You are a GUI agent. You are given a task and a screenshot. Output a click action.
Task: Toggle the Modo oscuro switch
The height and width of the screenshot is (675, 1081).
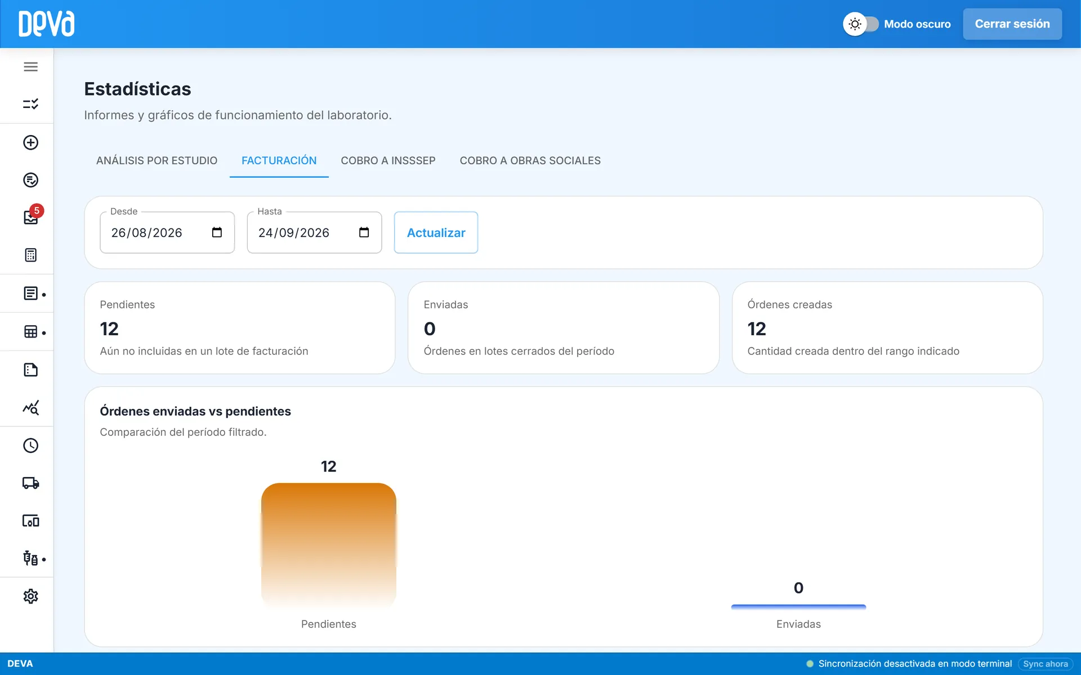click(x=861, y=24)
